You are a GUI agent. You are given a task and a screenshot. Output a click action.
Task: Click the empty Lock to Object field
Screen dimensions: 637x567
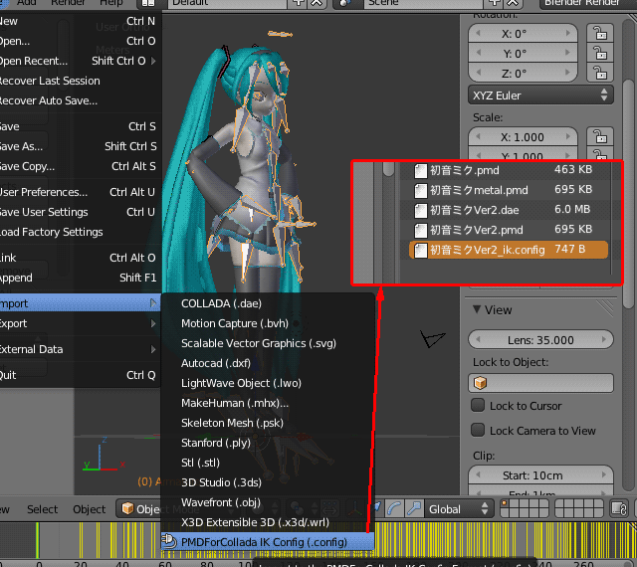coord(540,383)
